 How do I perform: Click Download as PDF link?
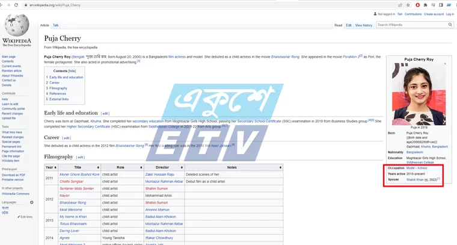pos(13,175)
